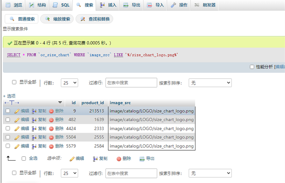Open the 触发器 (Triggers) tab
The width and height of the screenshot is (285, 183).
[205, 5]
